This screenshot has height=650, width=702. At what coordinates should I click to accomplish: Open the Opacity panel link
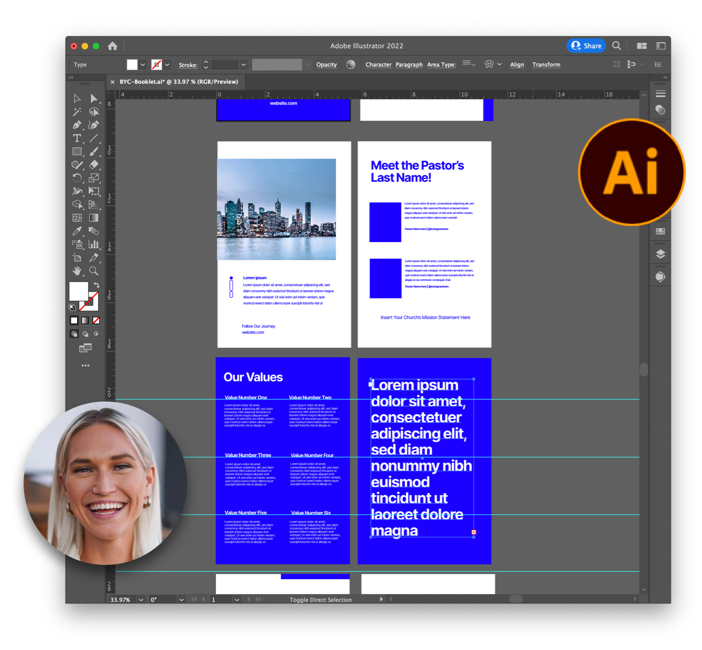[x=326, y=65]
